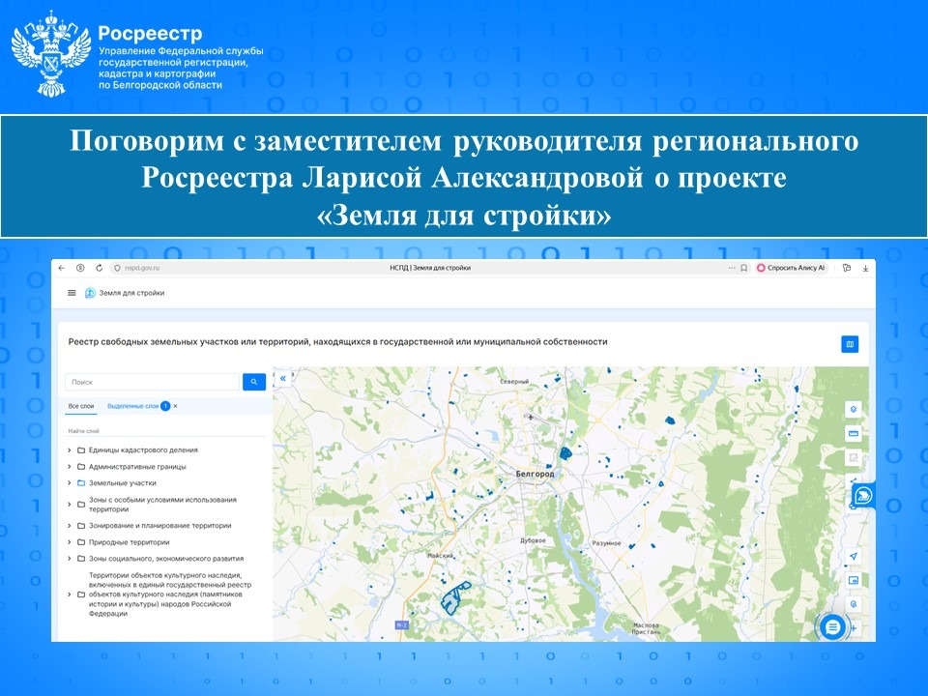Click the map snapshot tool below locate arrow
The image size is (928, 696).
point(853,581)
